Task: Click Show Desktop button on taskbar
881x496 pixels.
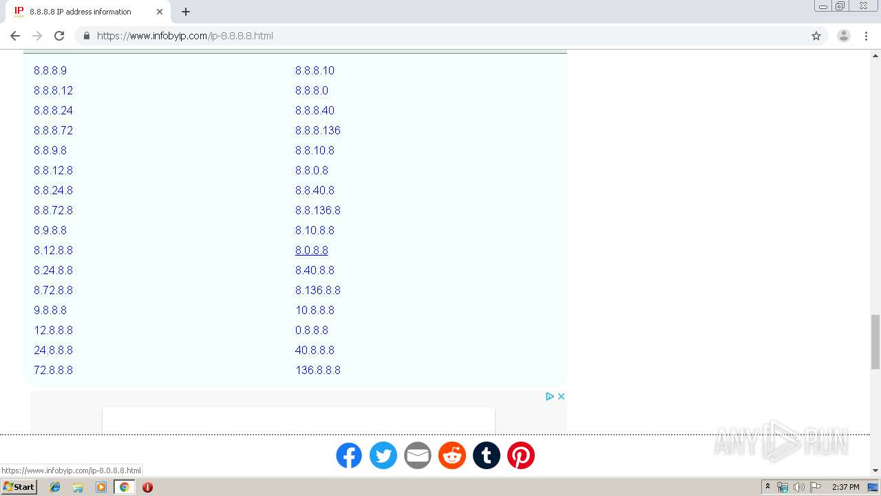Action: [x=873, y=487]
